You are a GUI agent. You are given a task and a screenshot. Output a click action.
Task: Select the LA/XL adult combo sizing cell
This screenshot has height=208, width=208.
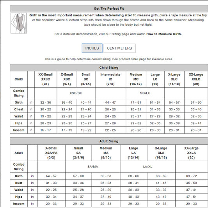coord(148,167)
